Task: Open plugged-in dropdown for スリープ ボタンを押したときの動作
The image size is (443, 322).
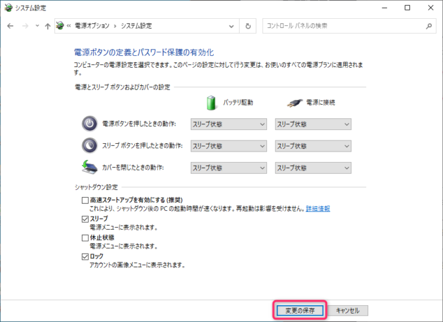Action: (x=313, y=146)
